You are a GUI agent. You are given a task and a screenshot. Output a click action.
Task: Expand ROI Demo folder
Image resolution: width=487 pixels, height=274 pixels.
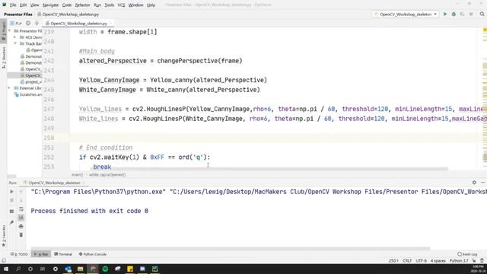[x=14, y=37]
